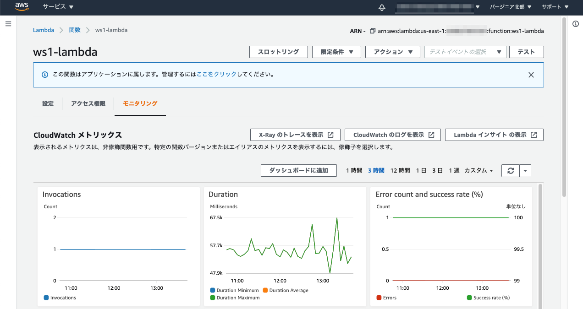The width and height of the screenshot is (583, 309).
Task: Open the サービス services menu
Action: (58, 7)
